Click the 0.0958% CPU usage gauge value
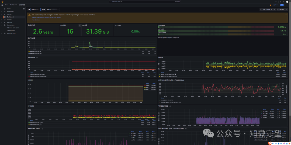The width and height of the screenshot is (291, 145). 282,27
